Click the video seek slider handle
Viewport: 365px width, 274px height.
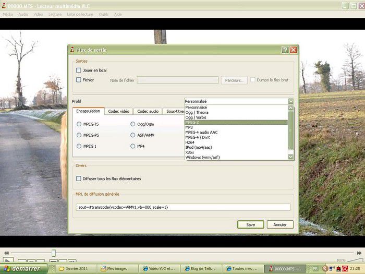tap(53, 253)
